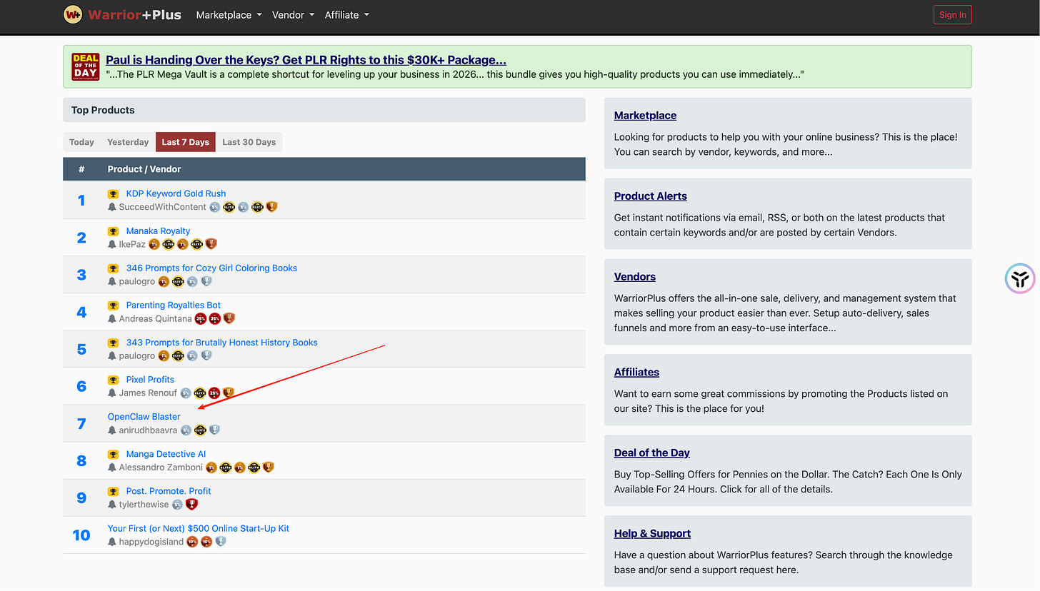Click trophy icon before KDP Keyword Gold Rush
Screen dimensions: 1040x591
pyautogui.click(x=113, y=193)
